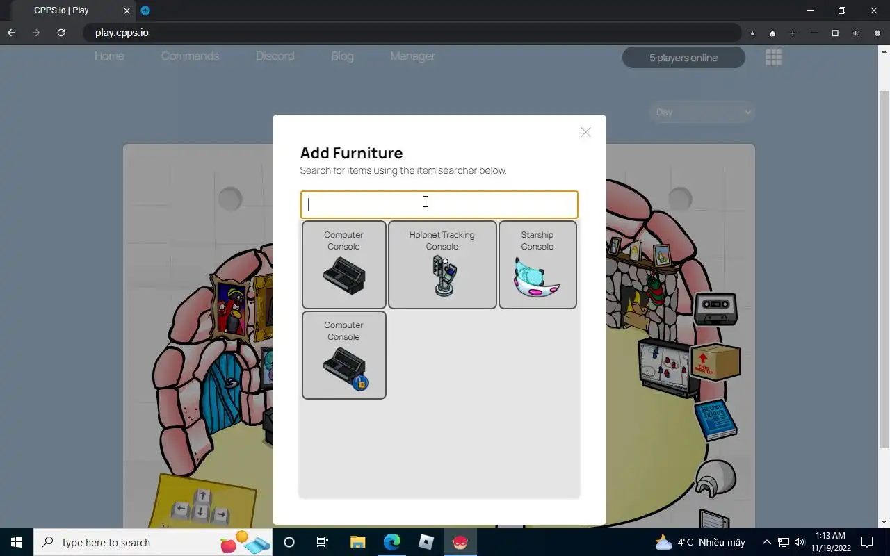This screenshot has width=890, height=556.
Task: Close the CPPS.io Play tab
Action: [127, 10]
